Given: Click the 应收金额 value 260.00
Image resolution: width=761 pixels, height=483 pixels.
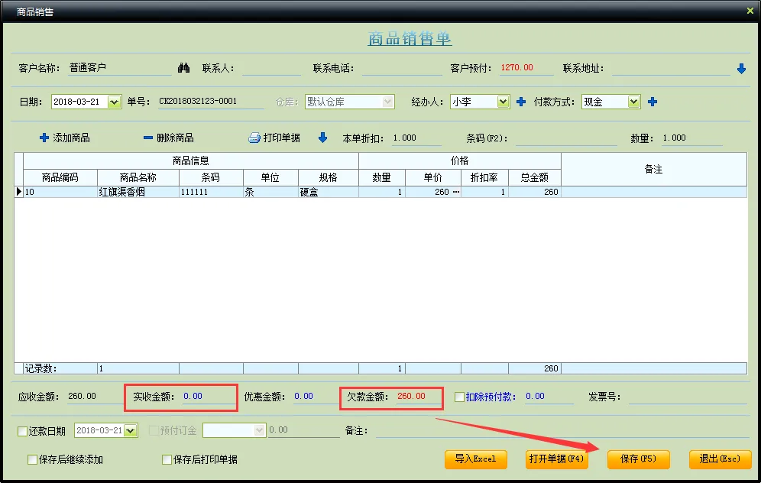Looking at the screenshot, I should point(82,396).
